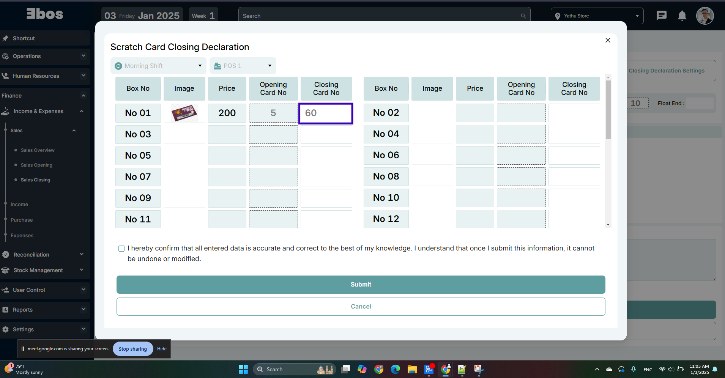Tick the data accuracy confirmation checkbox
The width and height of the screenshot is (725, 378).
tap(121, 249)
